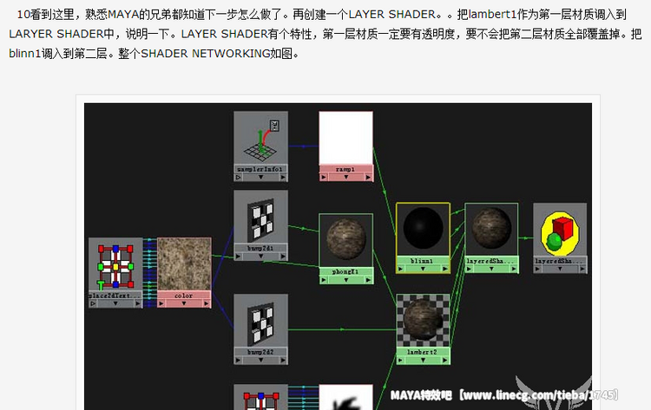Click the bump2d1 name label
The width and height of the screenshot is (651, 410).
coord(260,248)
